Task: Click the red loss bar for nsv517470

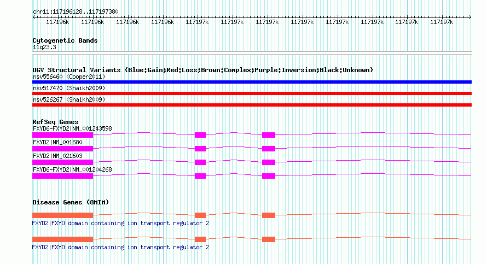Action: [x=252, y=93]
